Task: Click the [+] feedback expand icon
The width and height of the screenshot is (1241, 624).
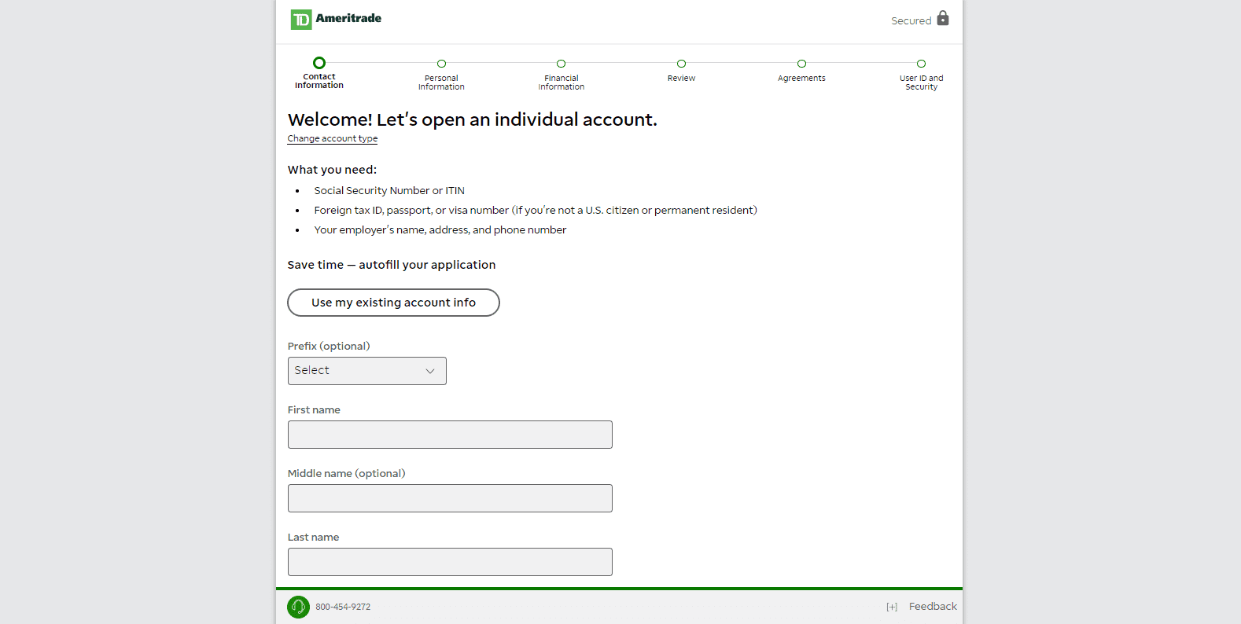Action: pos(892,607)
